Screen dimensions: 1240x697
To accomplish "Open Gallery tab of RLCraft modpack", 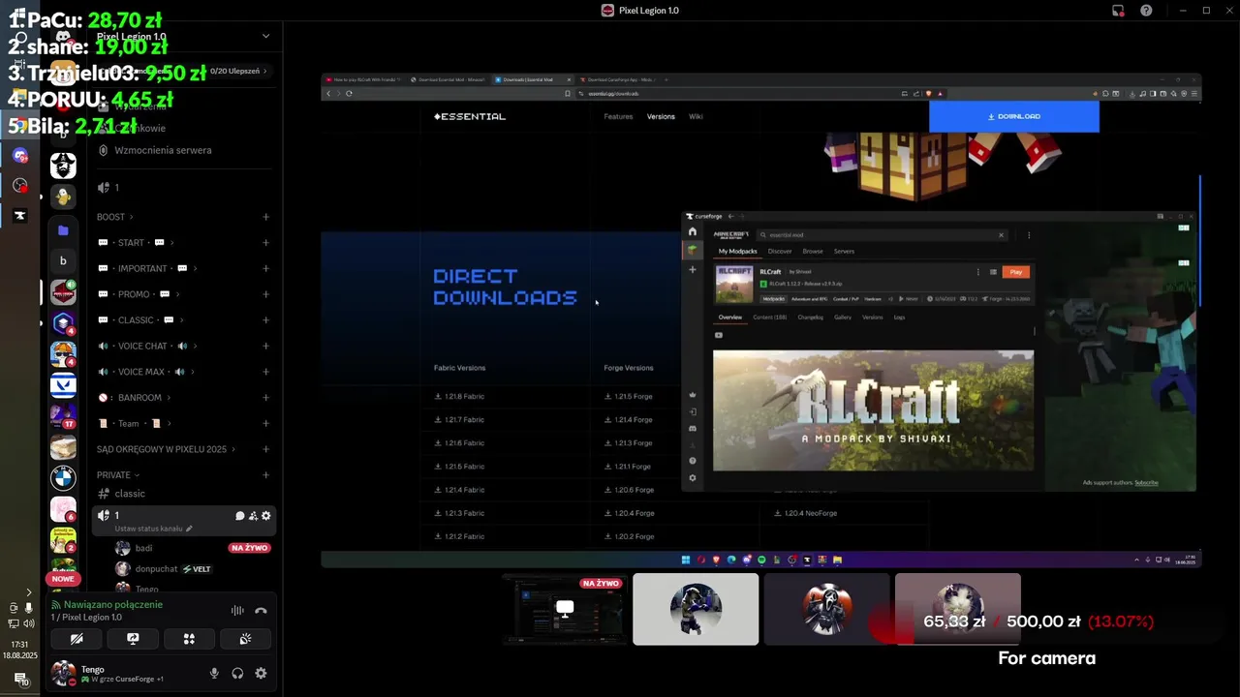I will pyautogui.click(x=843, y=318).
